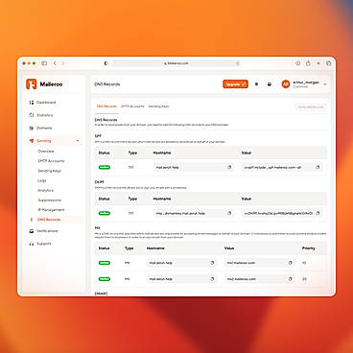Show the browser tab overview
The image size is (353, 353).
[x=328, y=63]
